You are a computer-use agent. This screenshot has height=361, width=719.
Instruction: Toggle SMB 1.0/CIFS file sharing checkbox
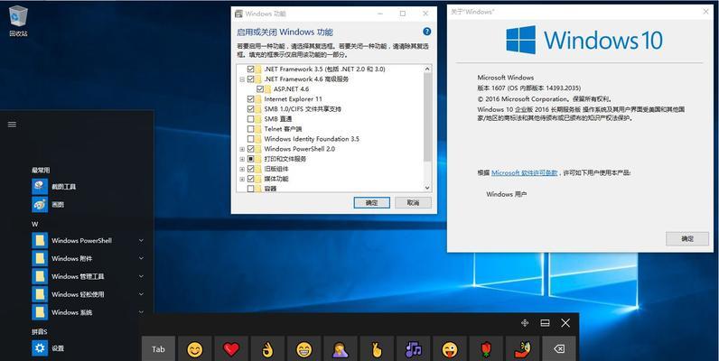[250, 109]
